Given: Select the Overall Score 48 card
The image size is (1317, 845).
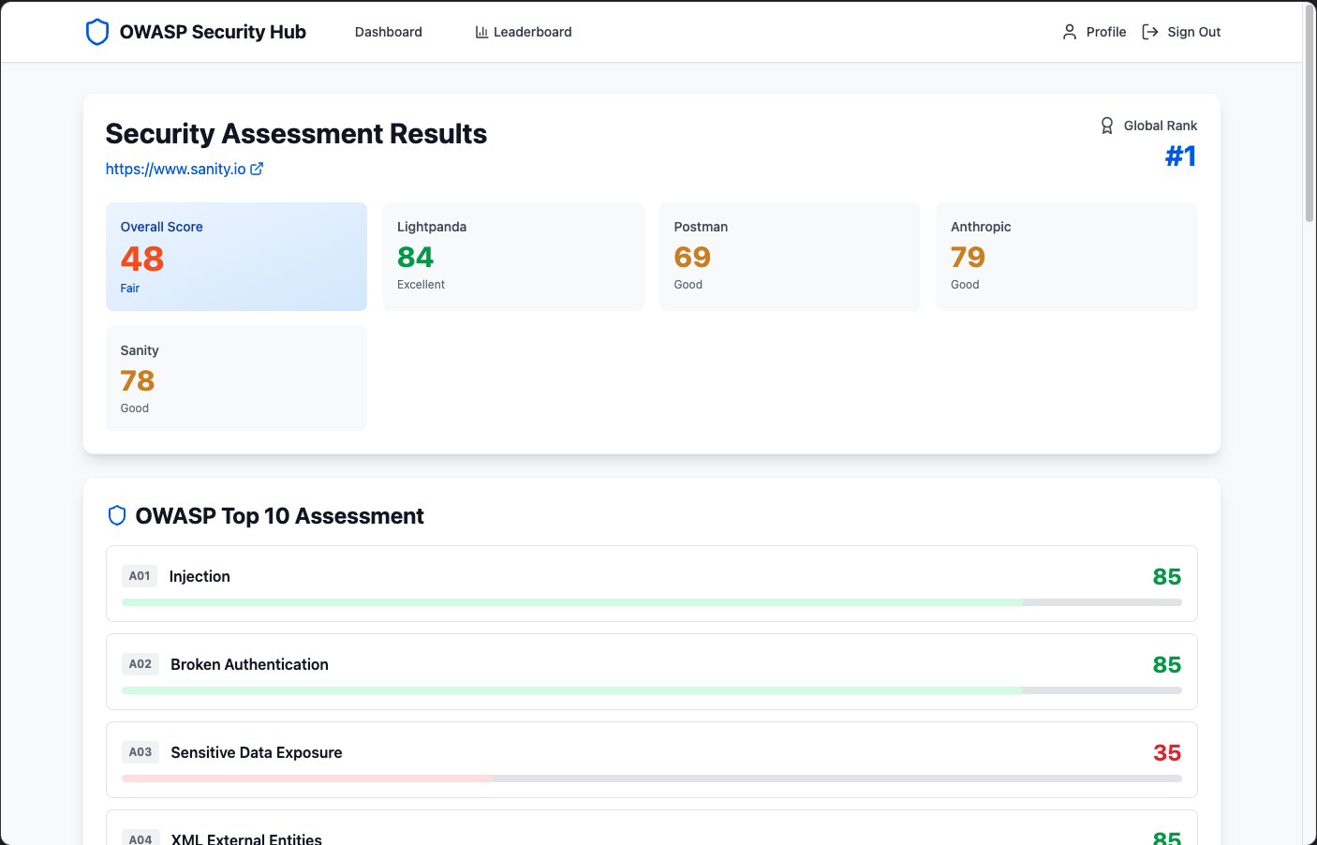Looking at the screenshot, I should [237, 257].
